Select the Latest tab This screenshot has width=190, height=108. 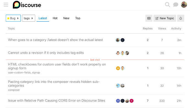coord(43,18)
